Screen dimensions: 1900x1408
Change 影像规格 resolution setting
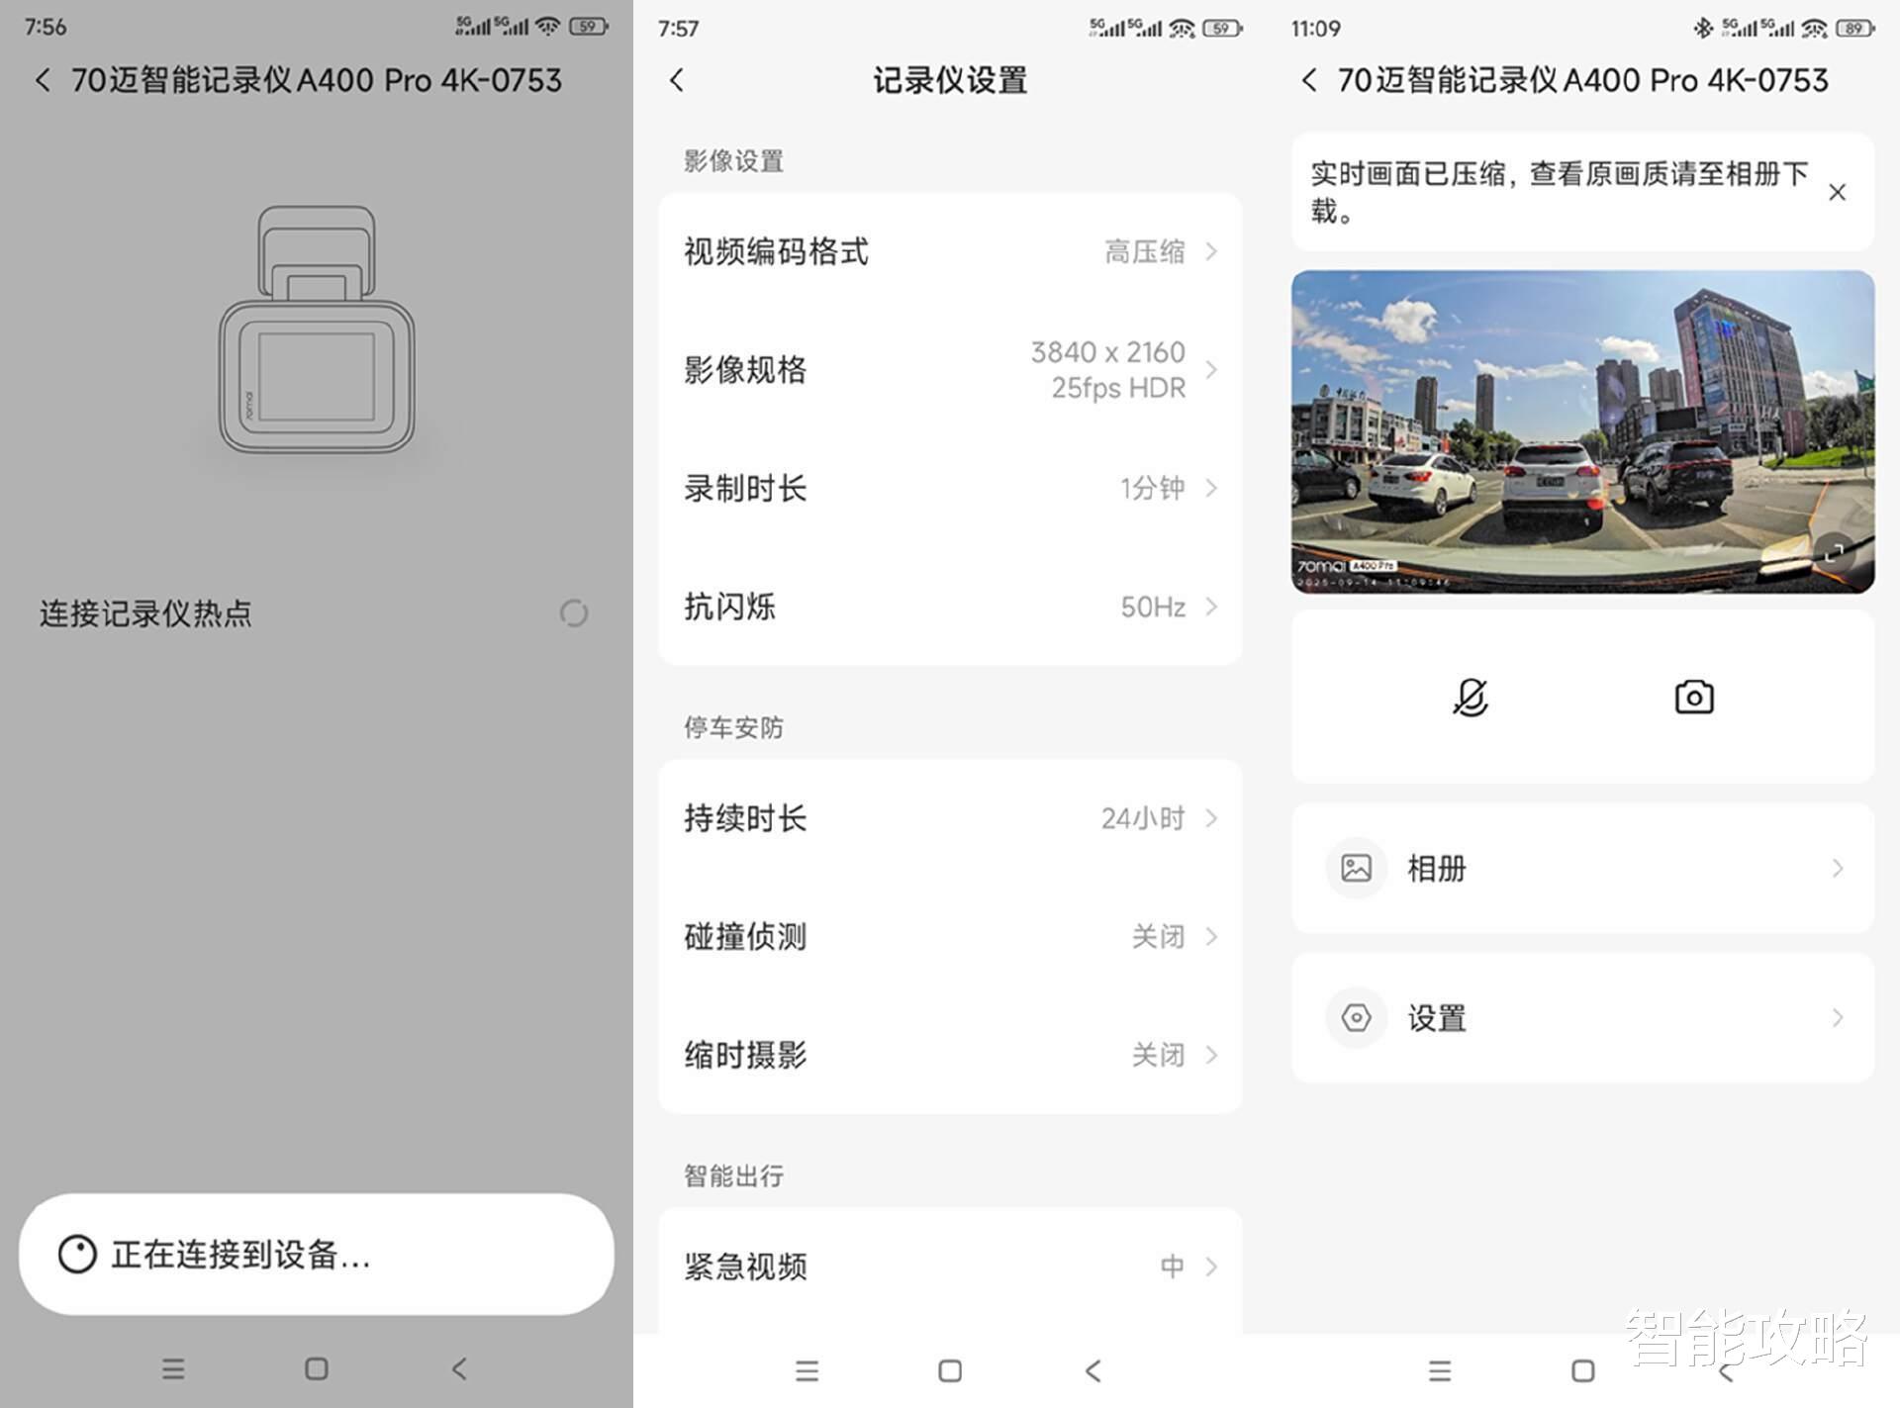pos(949,370)
